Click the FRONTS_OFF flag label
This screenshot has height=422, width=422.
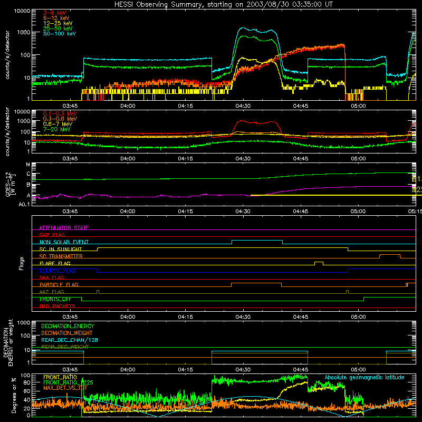[56, 299]
